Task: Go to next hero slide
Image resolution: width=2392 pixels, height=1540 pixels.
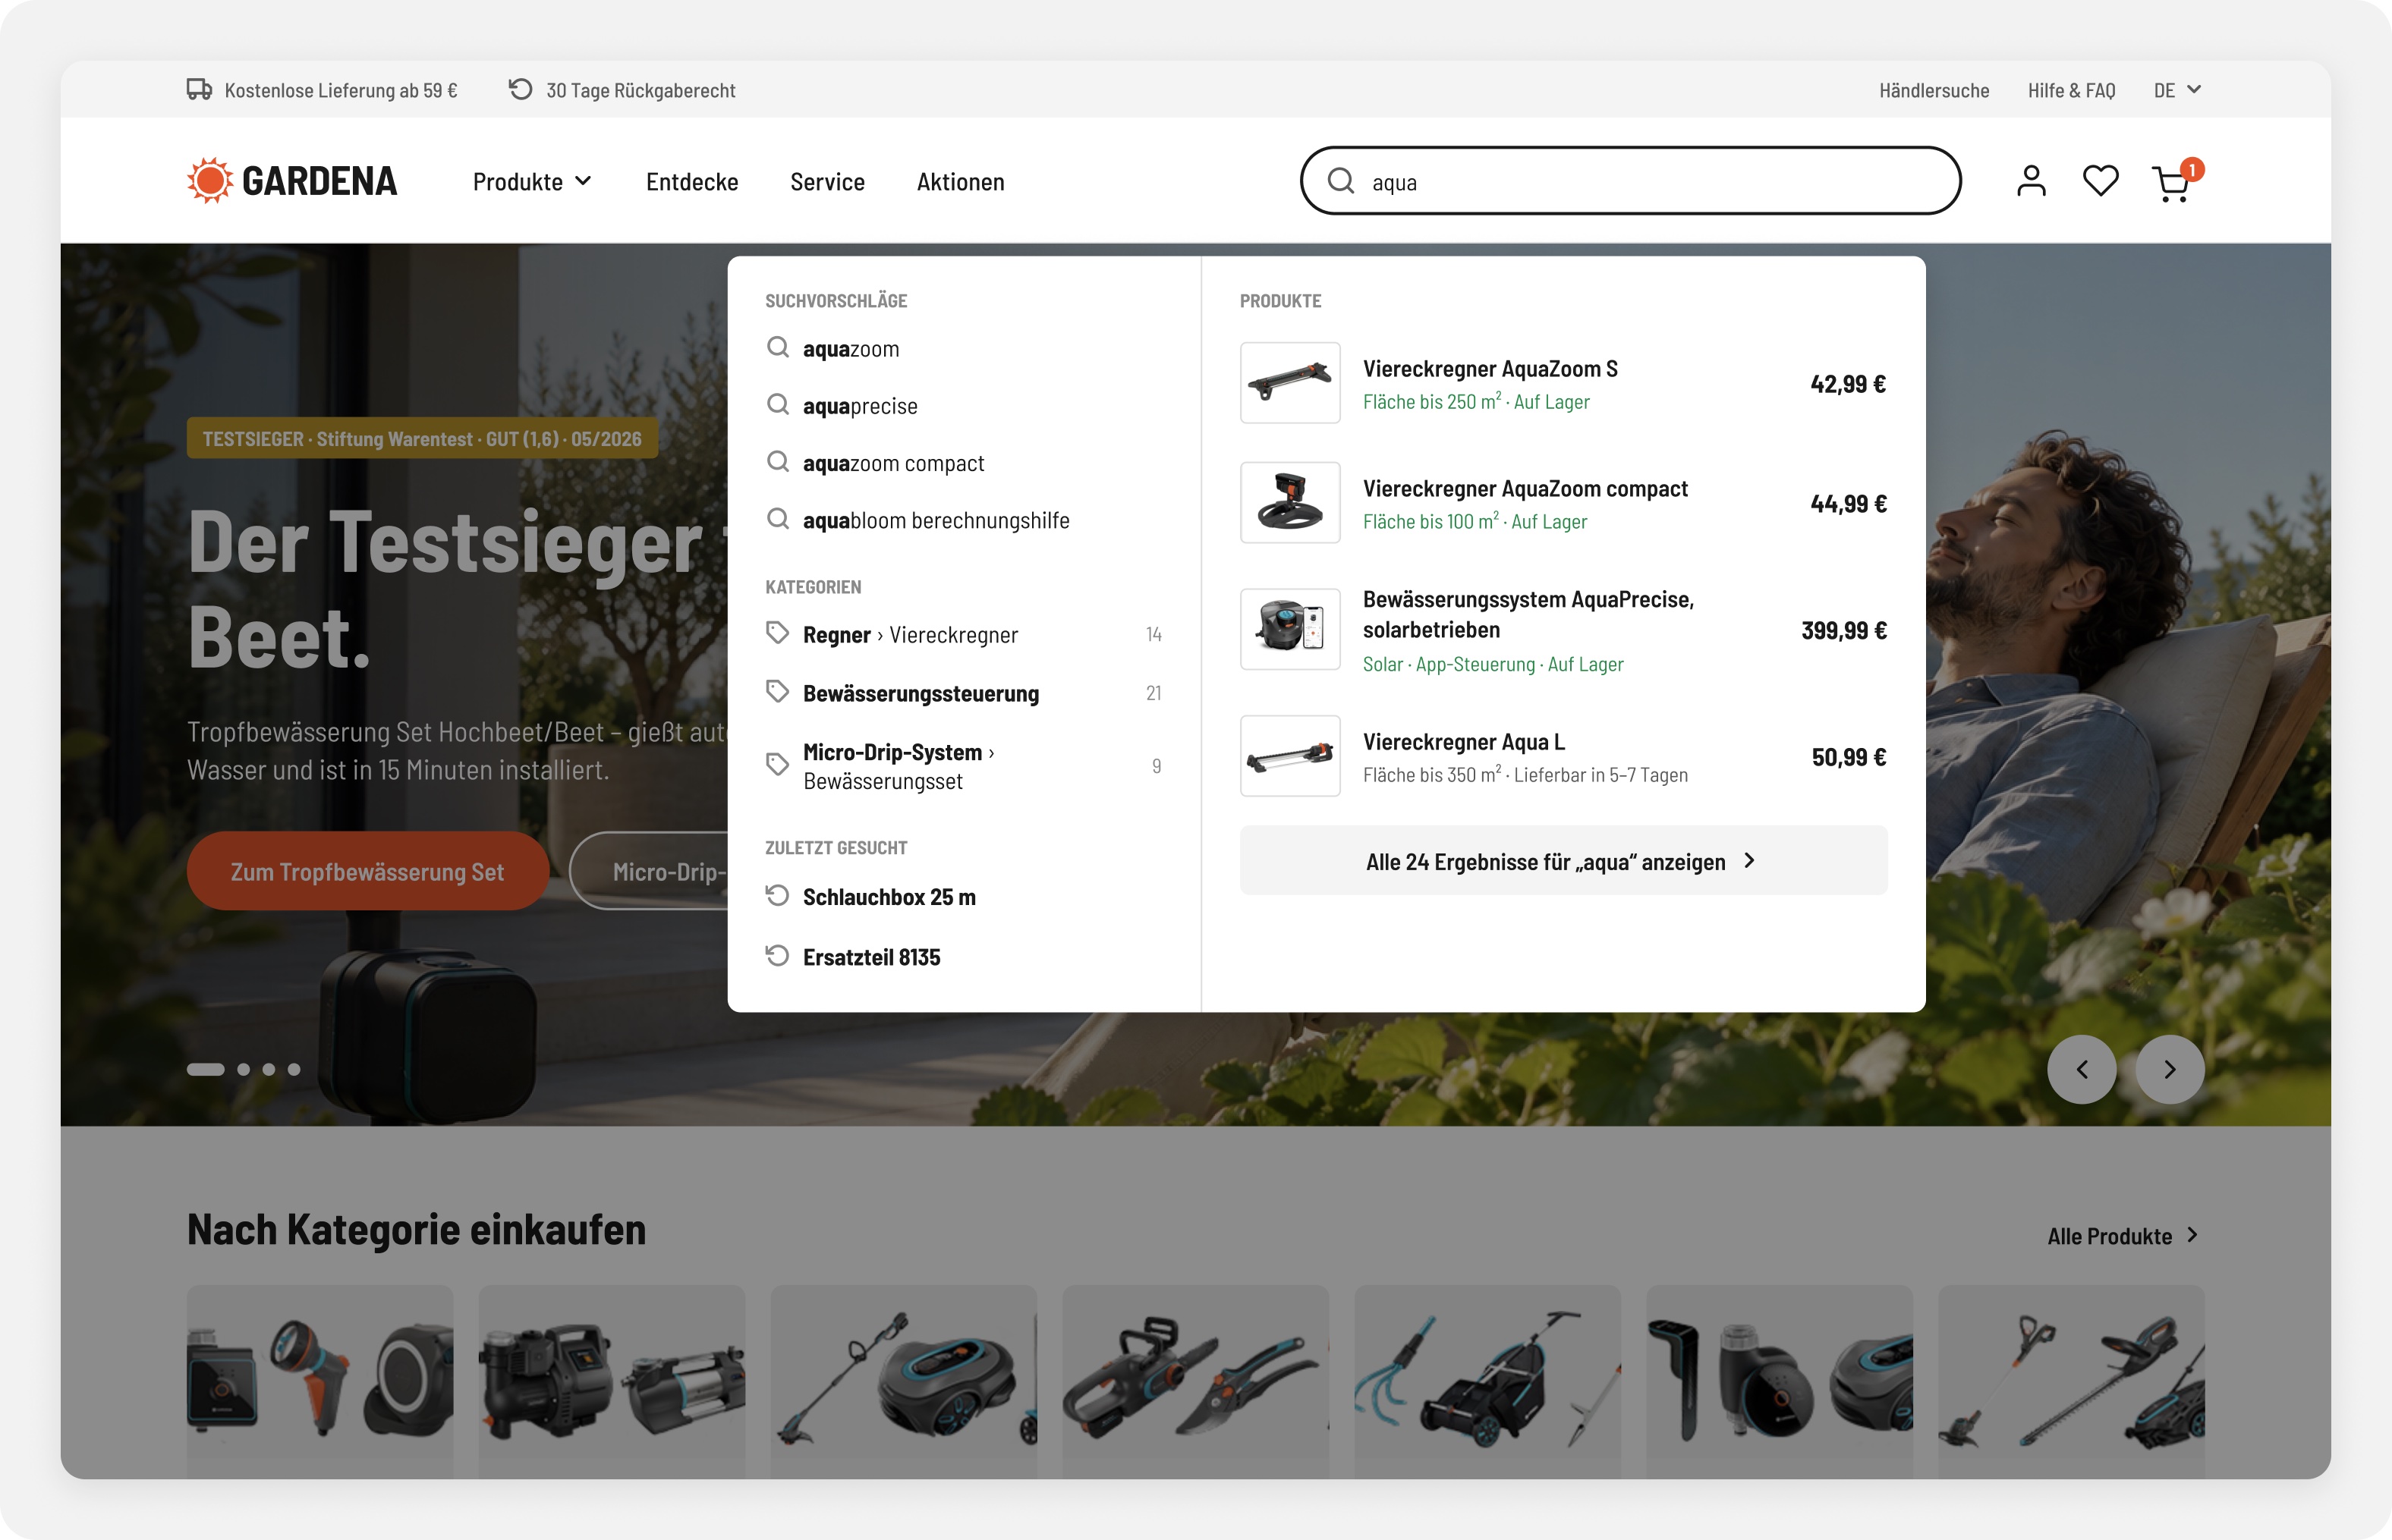Action: point(2169,1069)
